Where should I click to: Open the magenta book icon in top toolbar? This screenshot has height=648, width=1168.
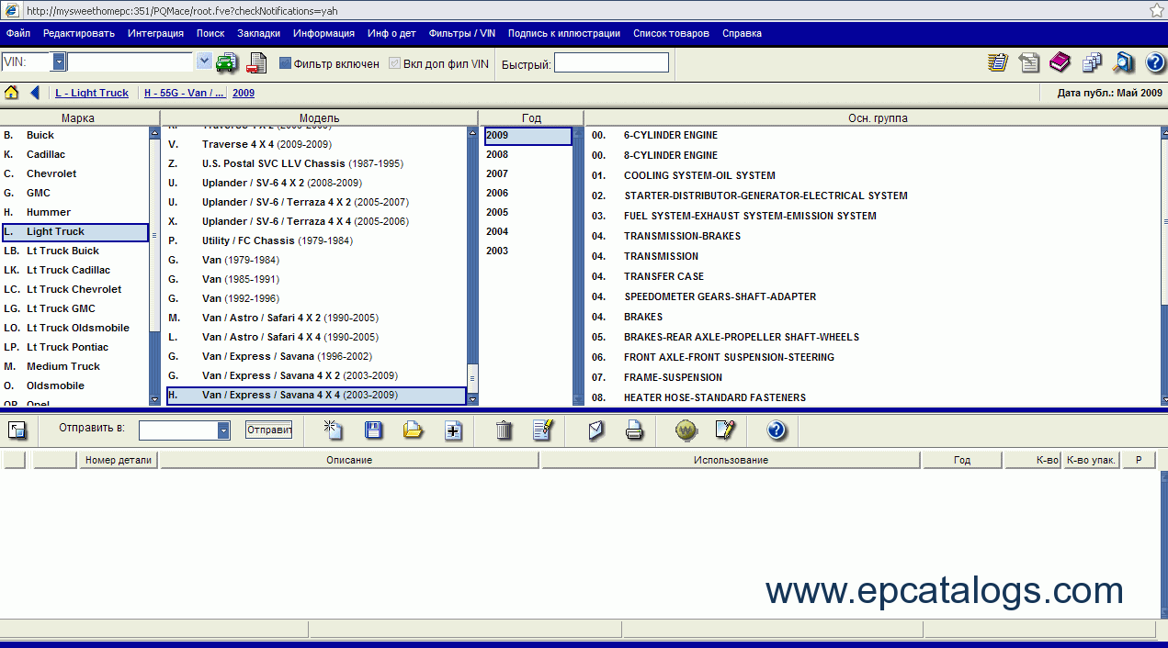click(x=1060, y=62)
